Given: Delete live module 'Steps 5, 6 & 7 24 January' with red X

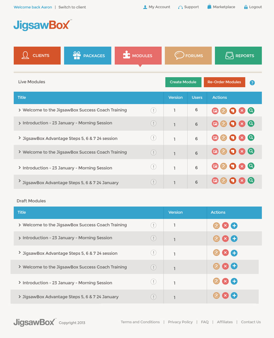Looking at the screenshot, I should point(242,181).
